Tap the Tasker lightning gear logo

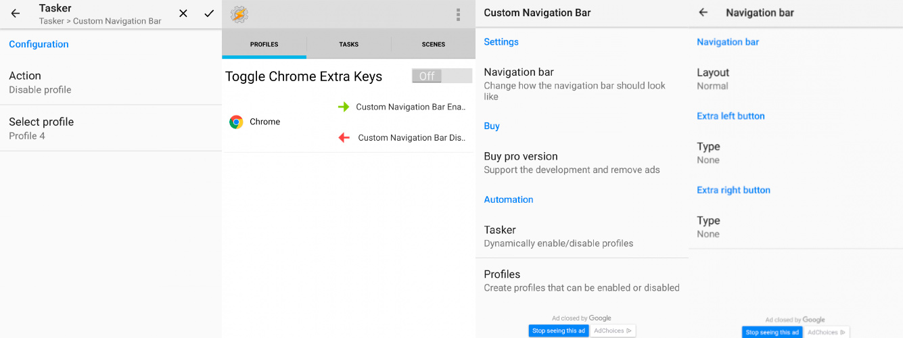(x=239, y=14)
